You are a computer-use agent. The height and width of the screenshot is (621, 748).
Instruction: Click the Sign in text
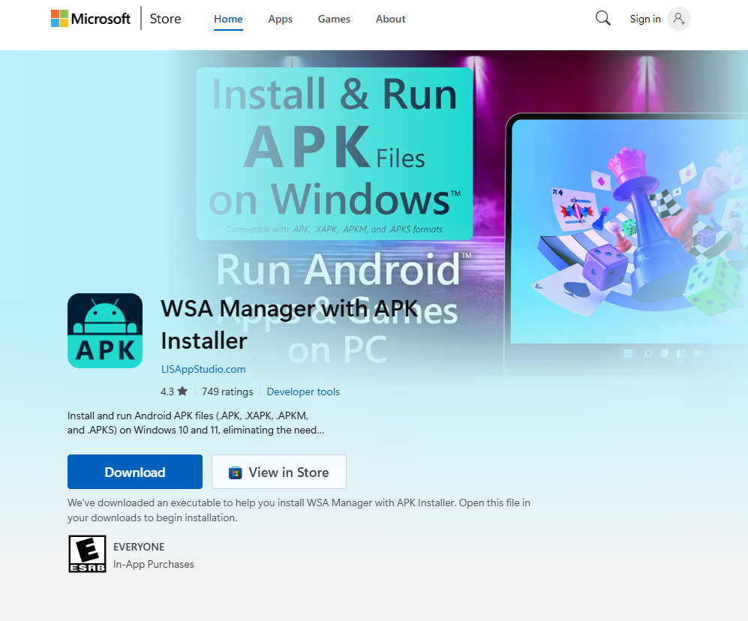click(644, 19)
